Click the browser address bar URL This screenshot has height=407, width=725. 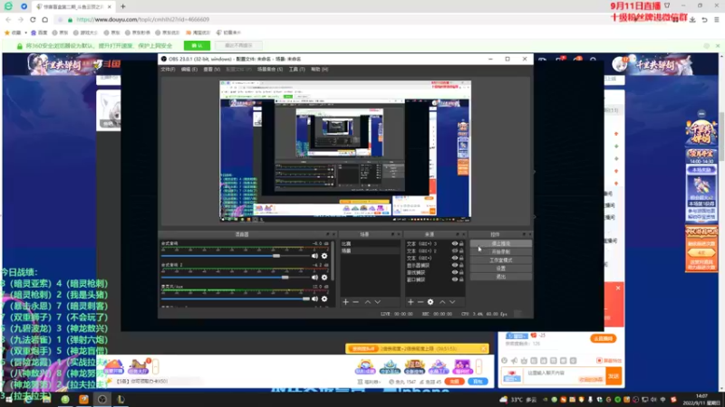[142, 19]
